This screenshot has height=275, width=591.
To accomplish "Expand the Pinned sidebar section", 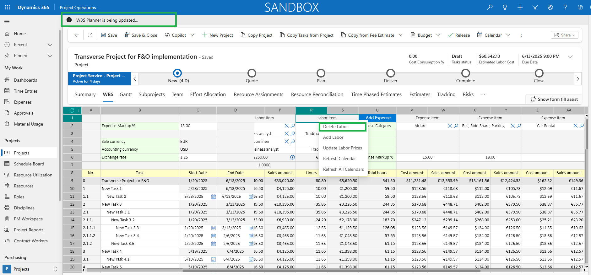I will tap(50, 56).
